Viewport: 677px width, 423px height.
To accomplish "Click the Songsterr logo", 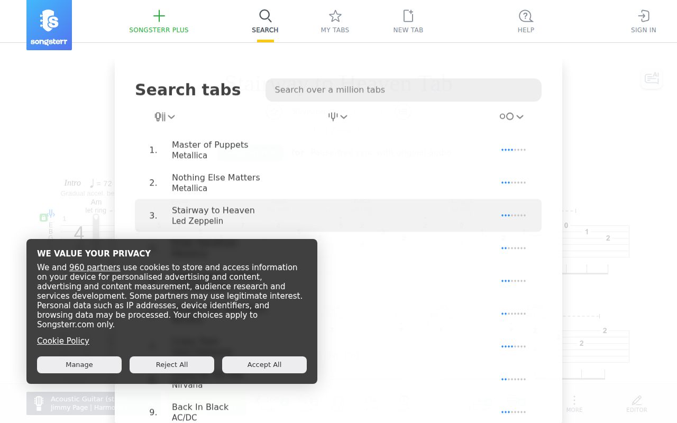I will click(x=49, y=25).
